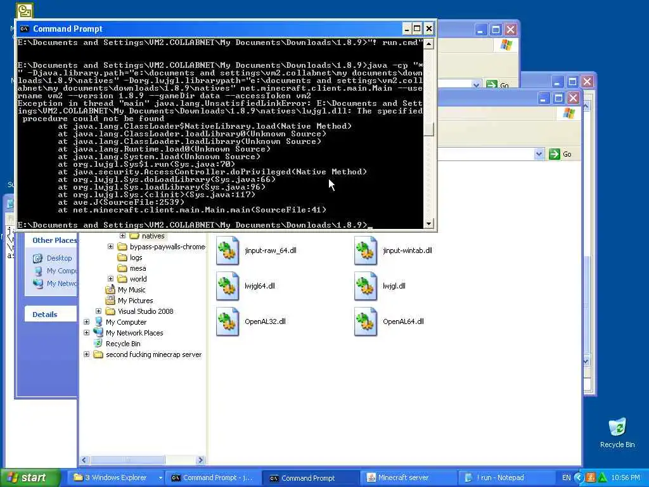
Task: Click the My Pictures folder icon
Action: tap(110, 301)
